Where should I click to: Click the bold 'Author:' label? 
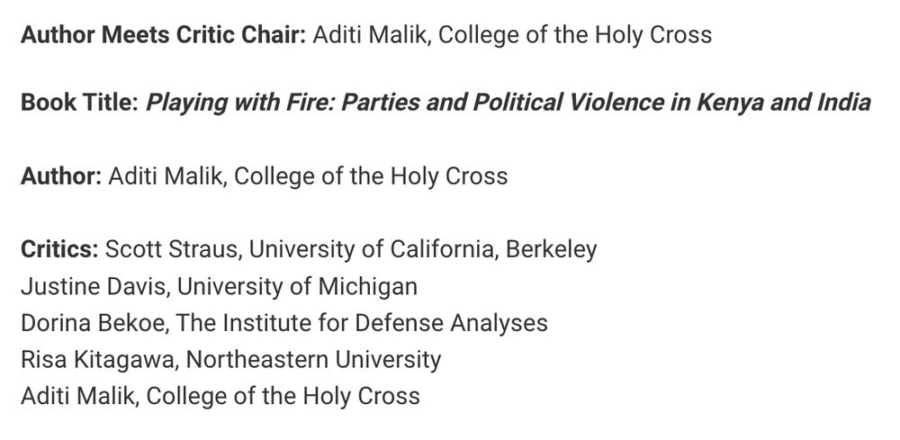coord(61,176)
